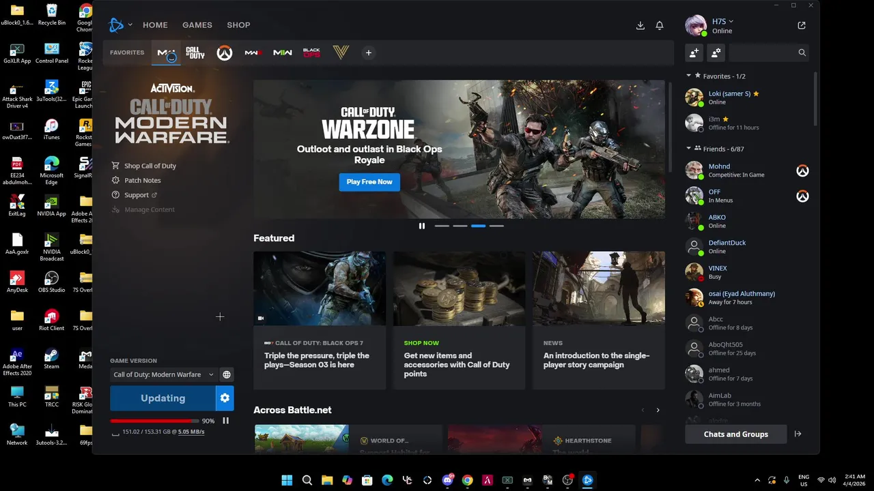Open the notifications bell
This screenshot has width=874, height=491.
point(660,25)
